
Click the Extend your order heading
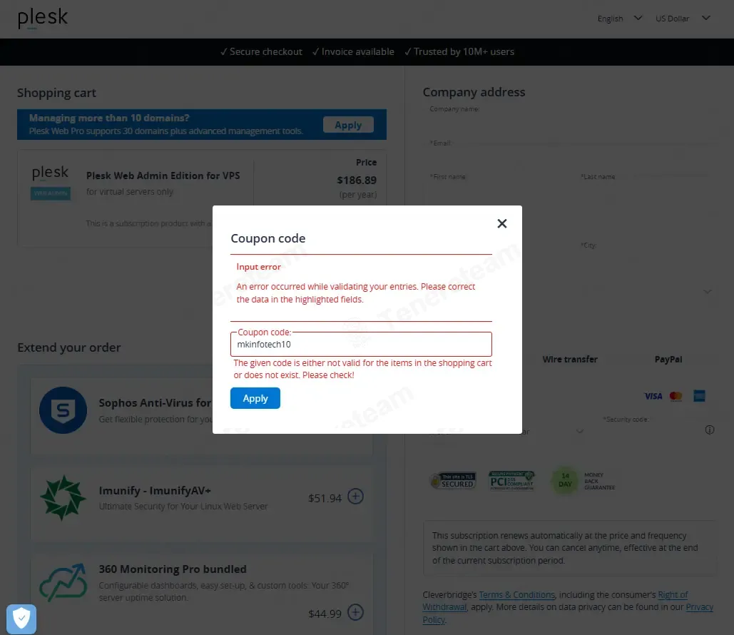(x=68, y=347)
